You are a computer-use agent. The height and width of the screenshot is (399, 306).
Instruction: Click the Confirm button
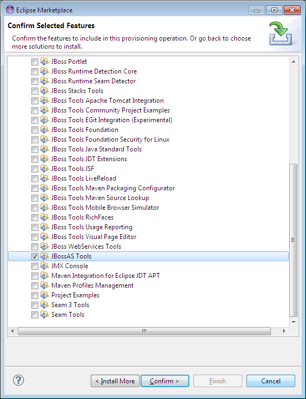tap(165, 381)
